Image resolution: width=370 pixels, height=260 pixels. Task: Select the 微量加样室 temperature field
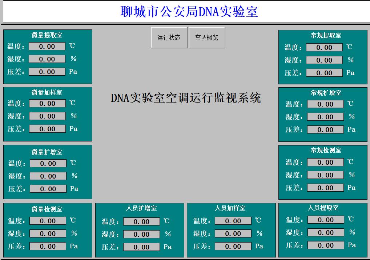[47, 103]
